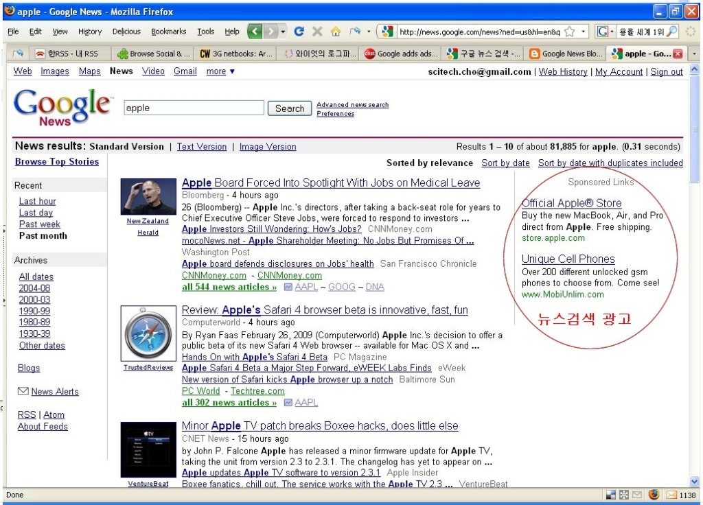
Task: Click the news search field containing 'apple'
Action: tap(194, 108)
